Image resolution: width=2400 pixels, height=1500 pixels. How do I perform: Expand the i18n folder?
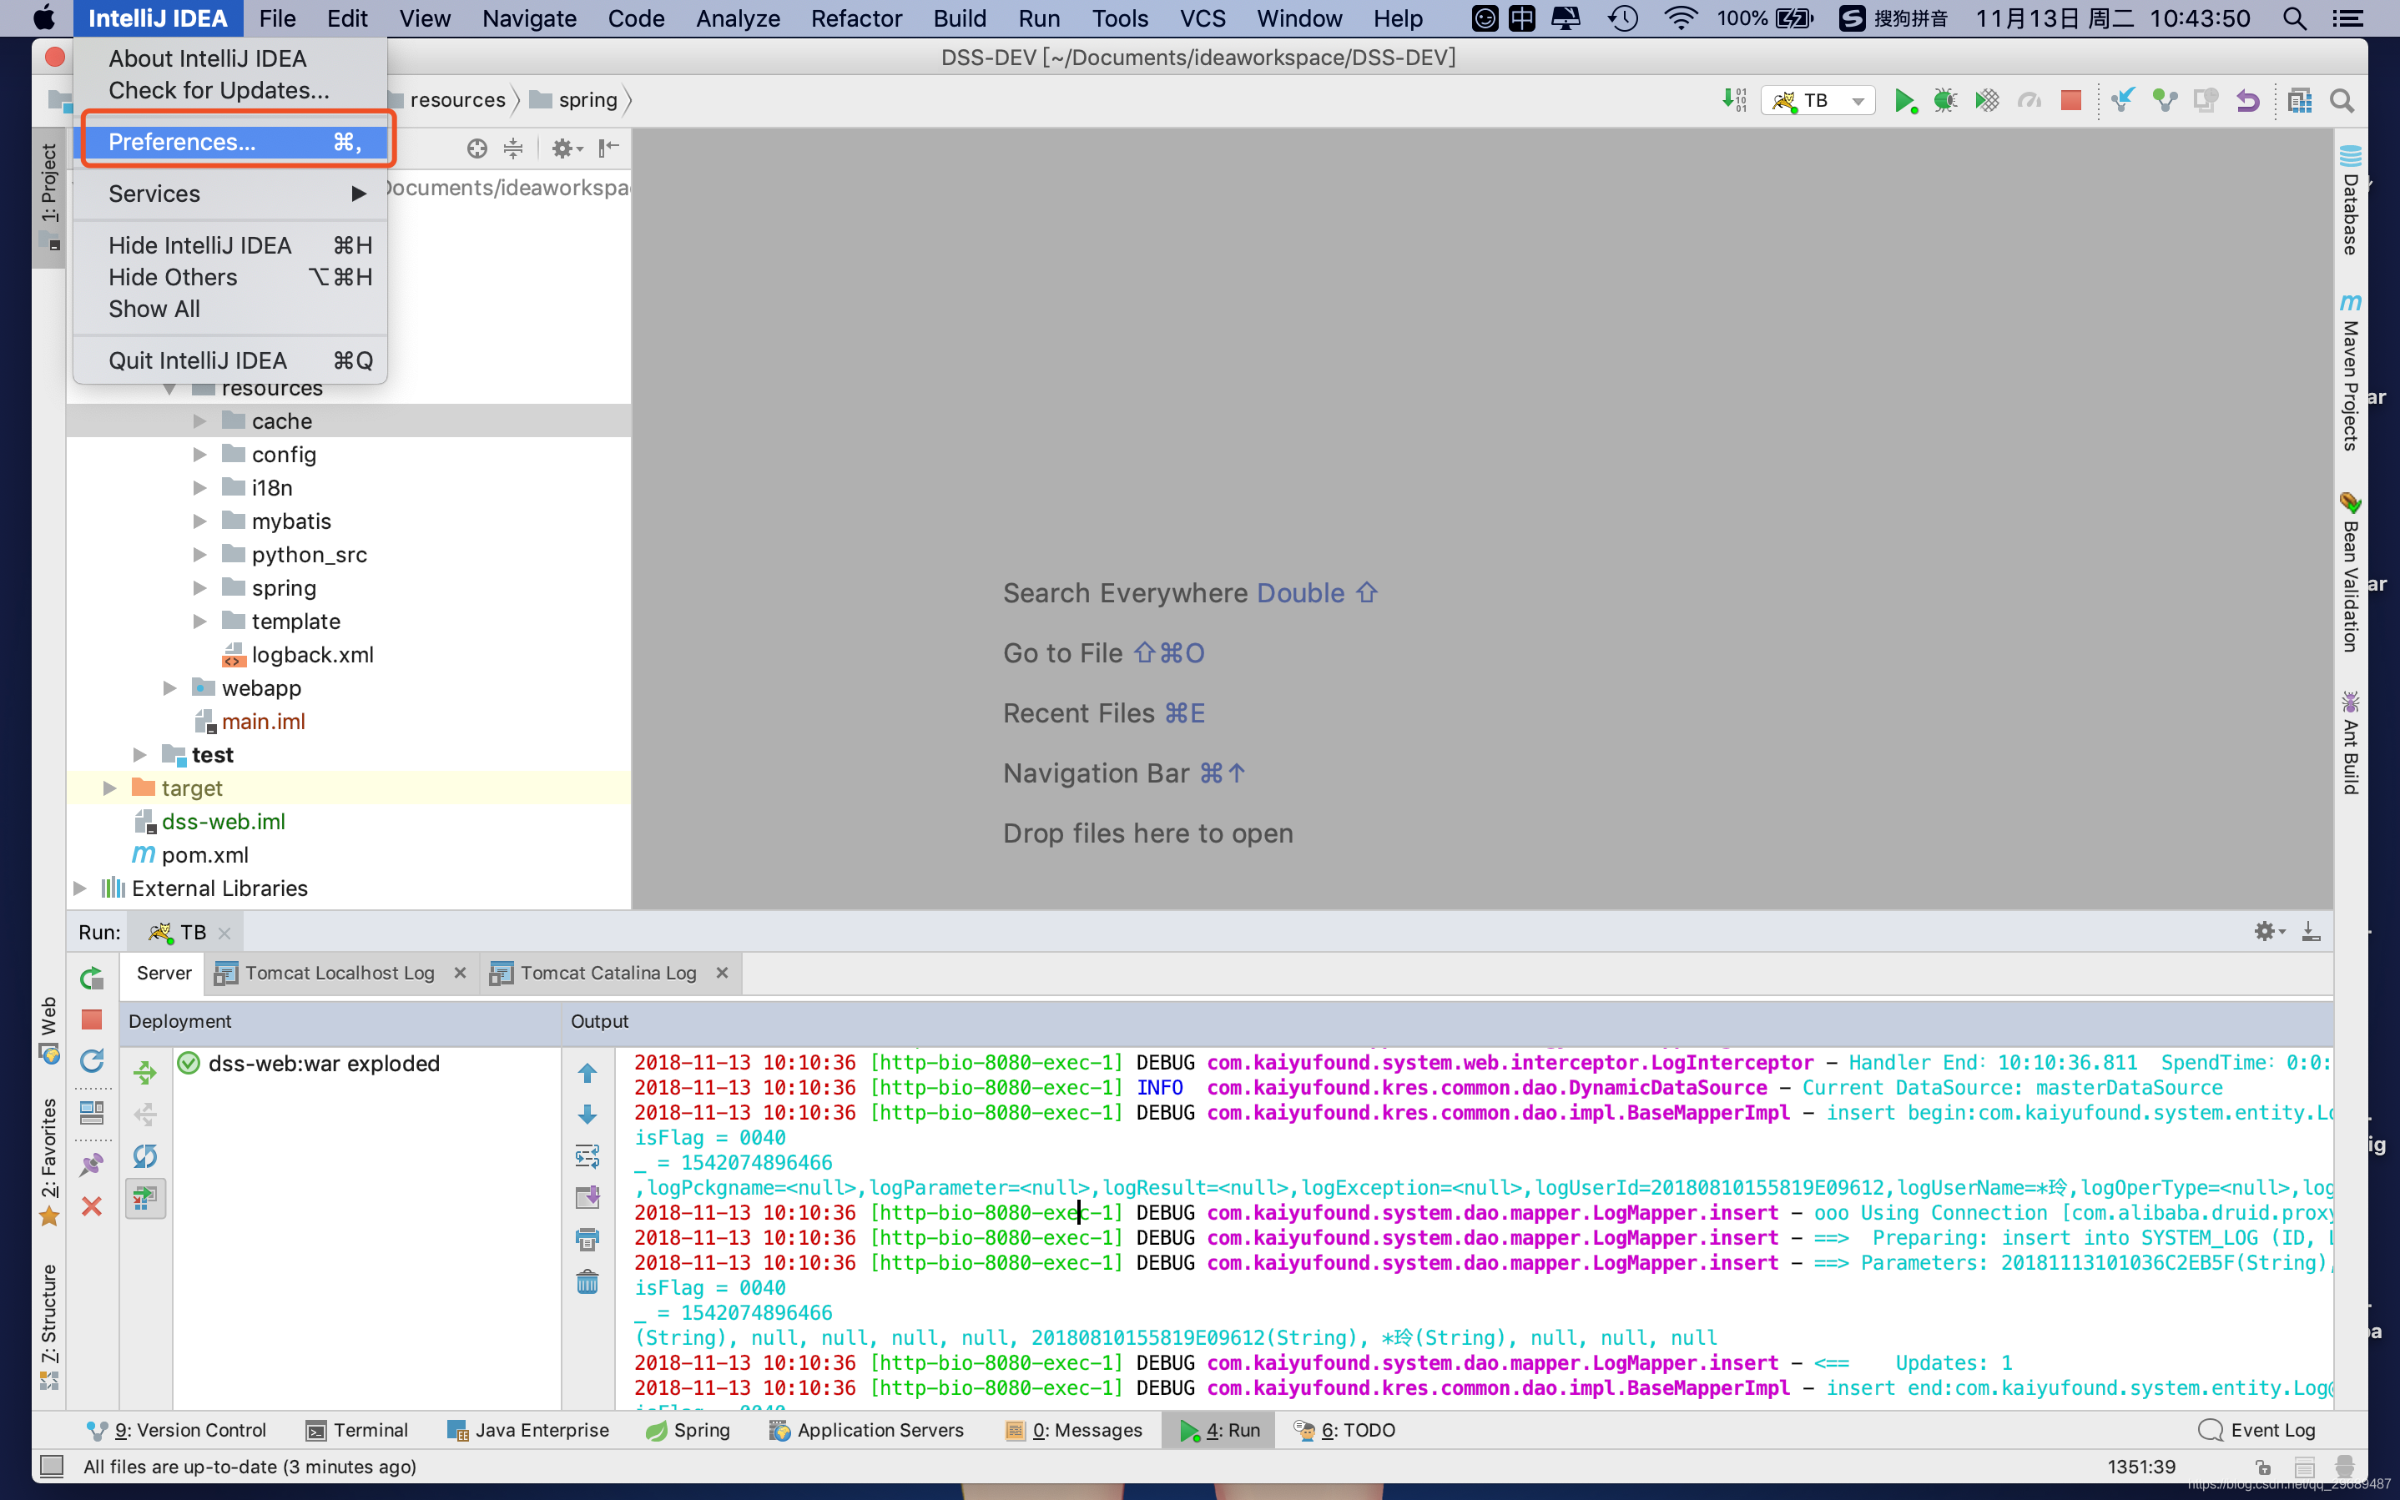[199, 487]
